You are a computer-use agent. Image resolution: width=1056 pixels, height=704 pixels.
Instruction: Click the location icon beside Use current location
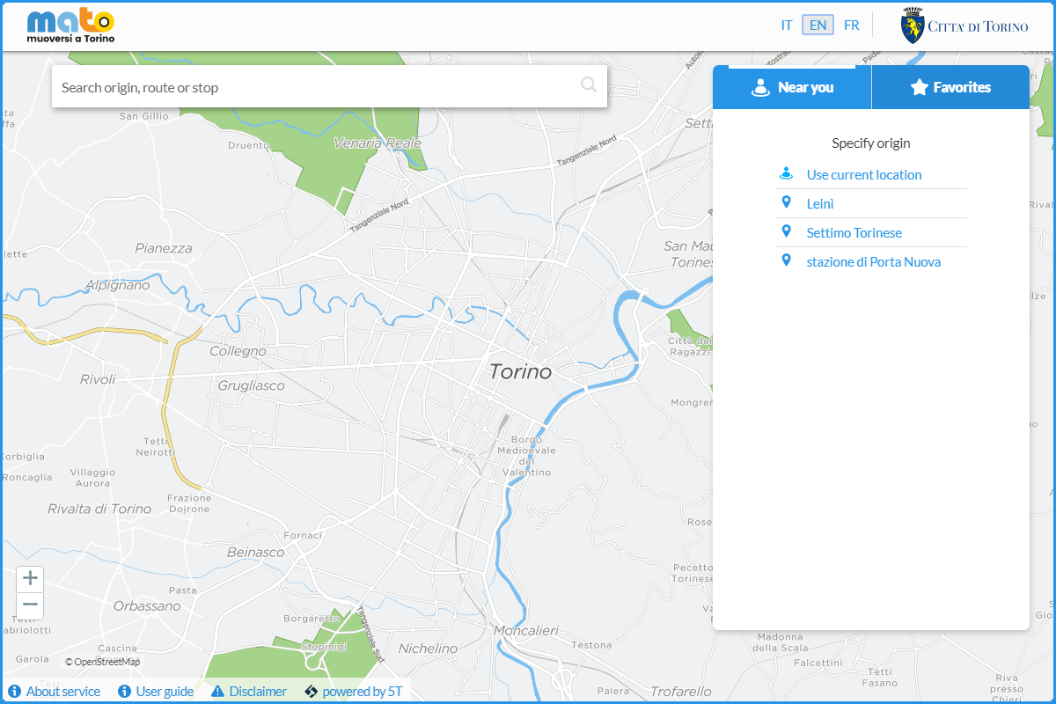point(787,173)
